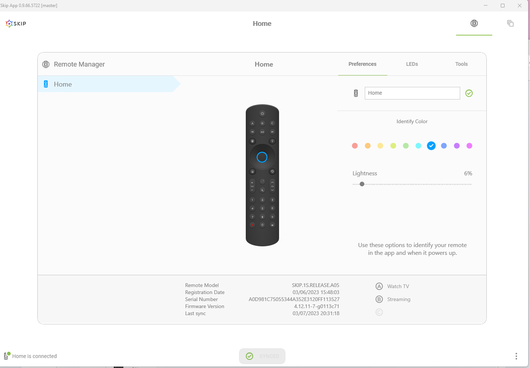This screenshot has height=368, width=530.
Task: Click the SYNCED button
Action: click(x=262, y=356)
